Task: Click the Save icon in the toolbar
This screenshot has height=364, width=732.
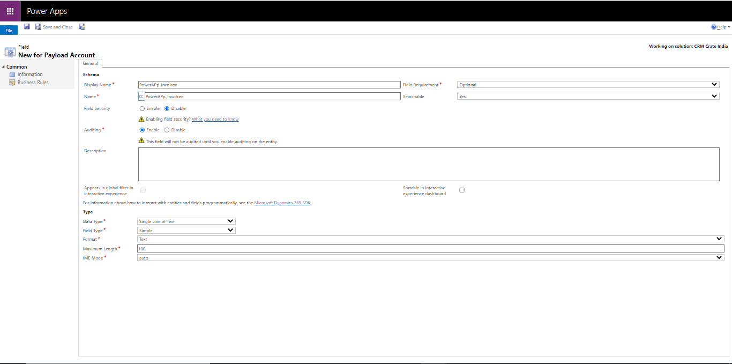Action: point(27,26)
